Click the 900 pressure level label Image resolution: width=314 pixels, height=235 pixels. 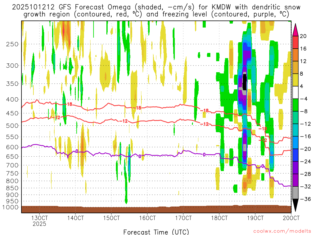tap(12, 195)
